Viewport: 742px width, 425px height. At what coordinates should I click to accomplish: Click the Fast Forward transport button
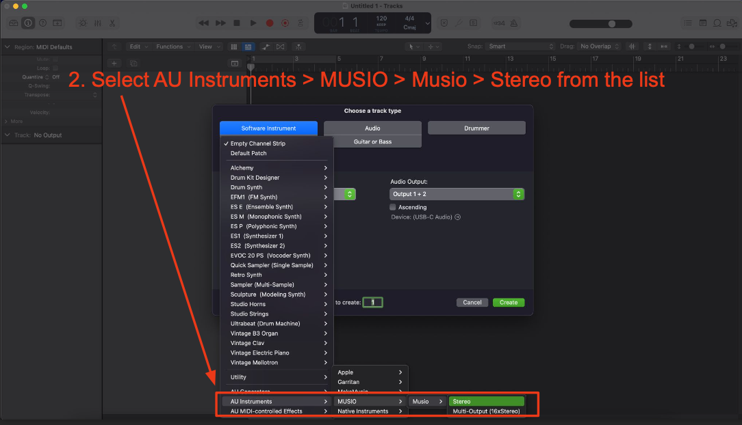[220, 23]
